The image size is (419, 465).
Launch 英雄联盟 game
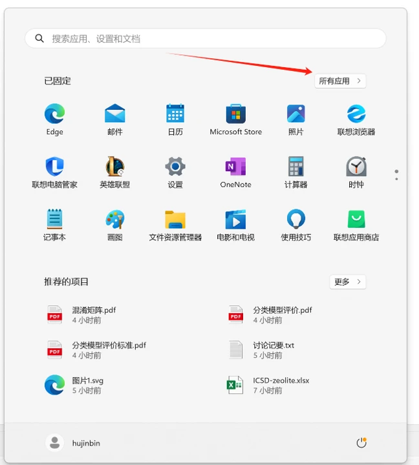115,172
